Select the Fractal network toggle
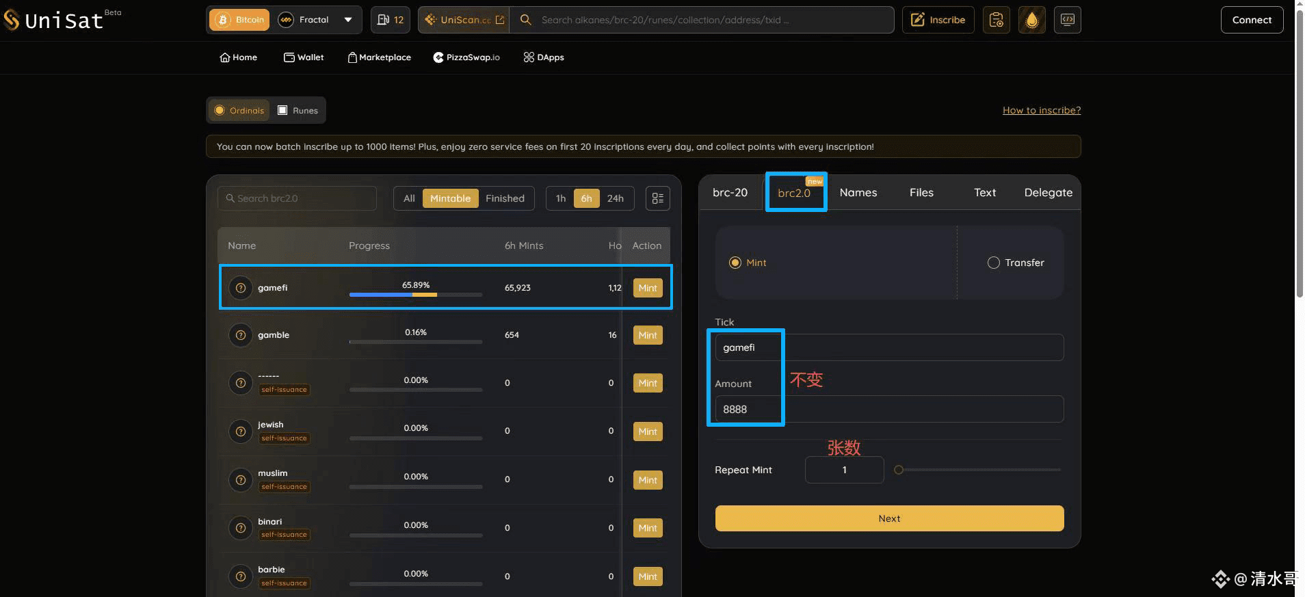Screen dimensions: 1305x597 pos(304,20)
